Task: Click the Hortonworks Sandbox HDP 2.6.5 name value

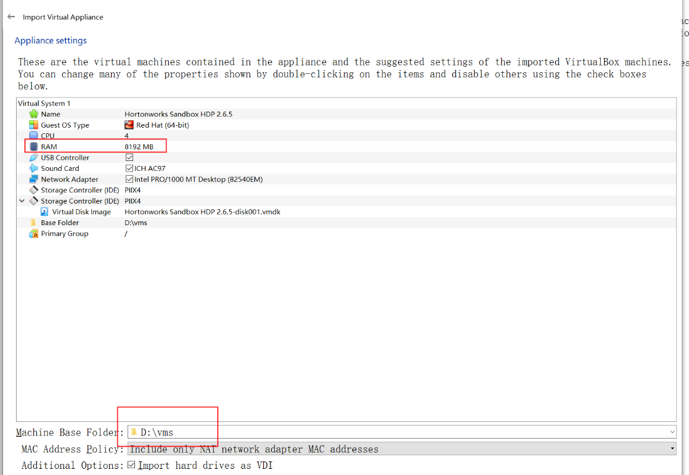Action: pyautogui.click(x=178, y=114)
